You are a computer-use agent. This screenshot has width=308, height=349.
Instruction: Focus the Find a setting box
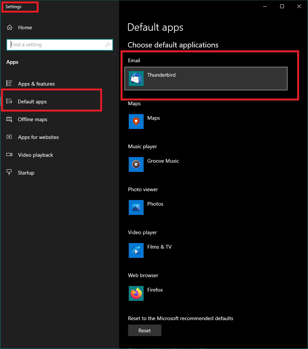point(56,45)
